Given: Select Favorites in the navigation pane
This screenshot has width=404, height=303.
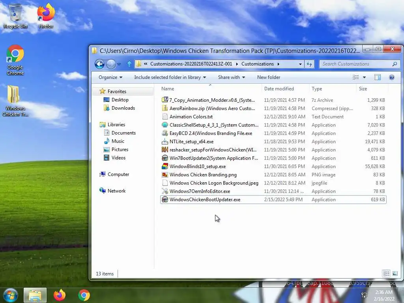Looking at the screenshot, I should click(x=117, y=92).
